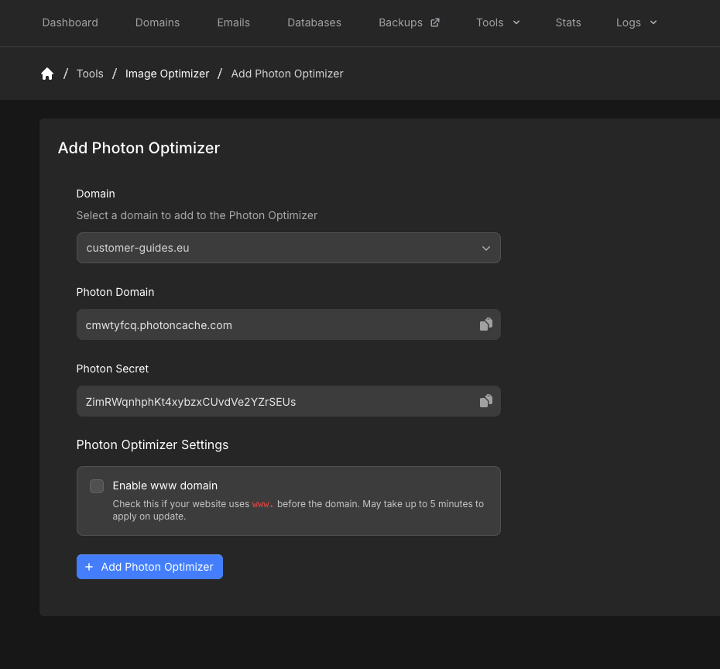This screenshot has width=720, height=669.
Task: Click the Add Photon Optimizer breadcrumb
Action: [x=287, y=74]
